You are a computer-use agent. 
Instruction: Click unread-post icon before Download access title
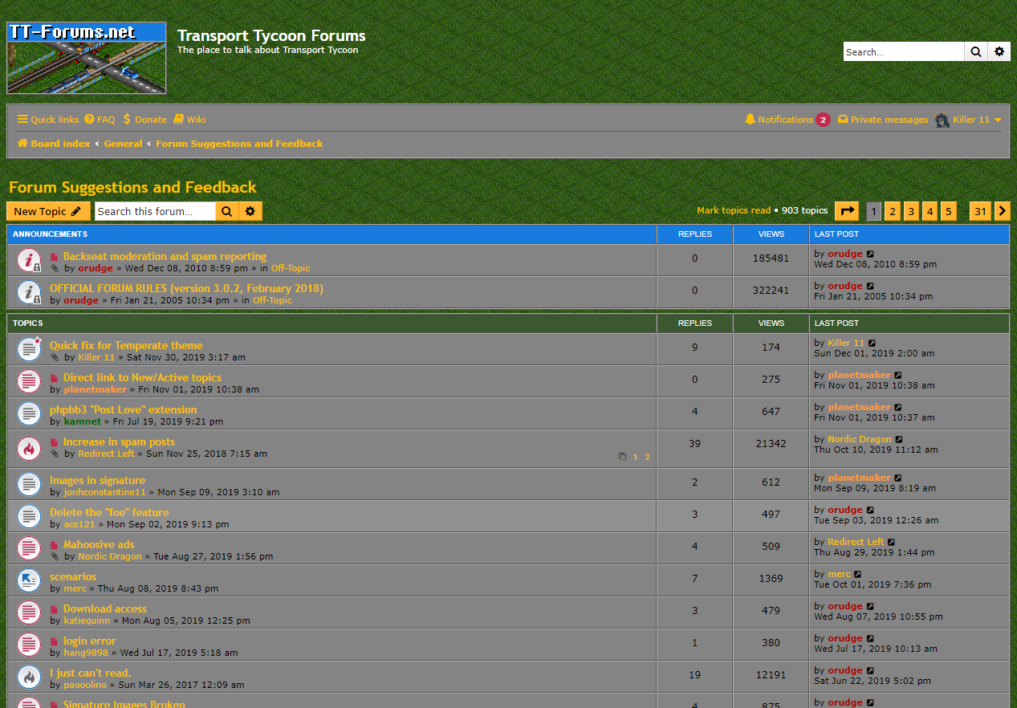click(55, 609)
